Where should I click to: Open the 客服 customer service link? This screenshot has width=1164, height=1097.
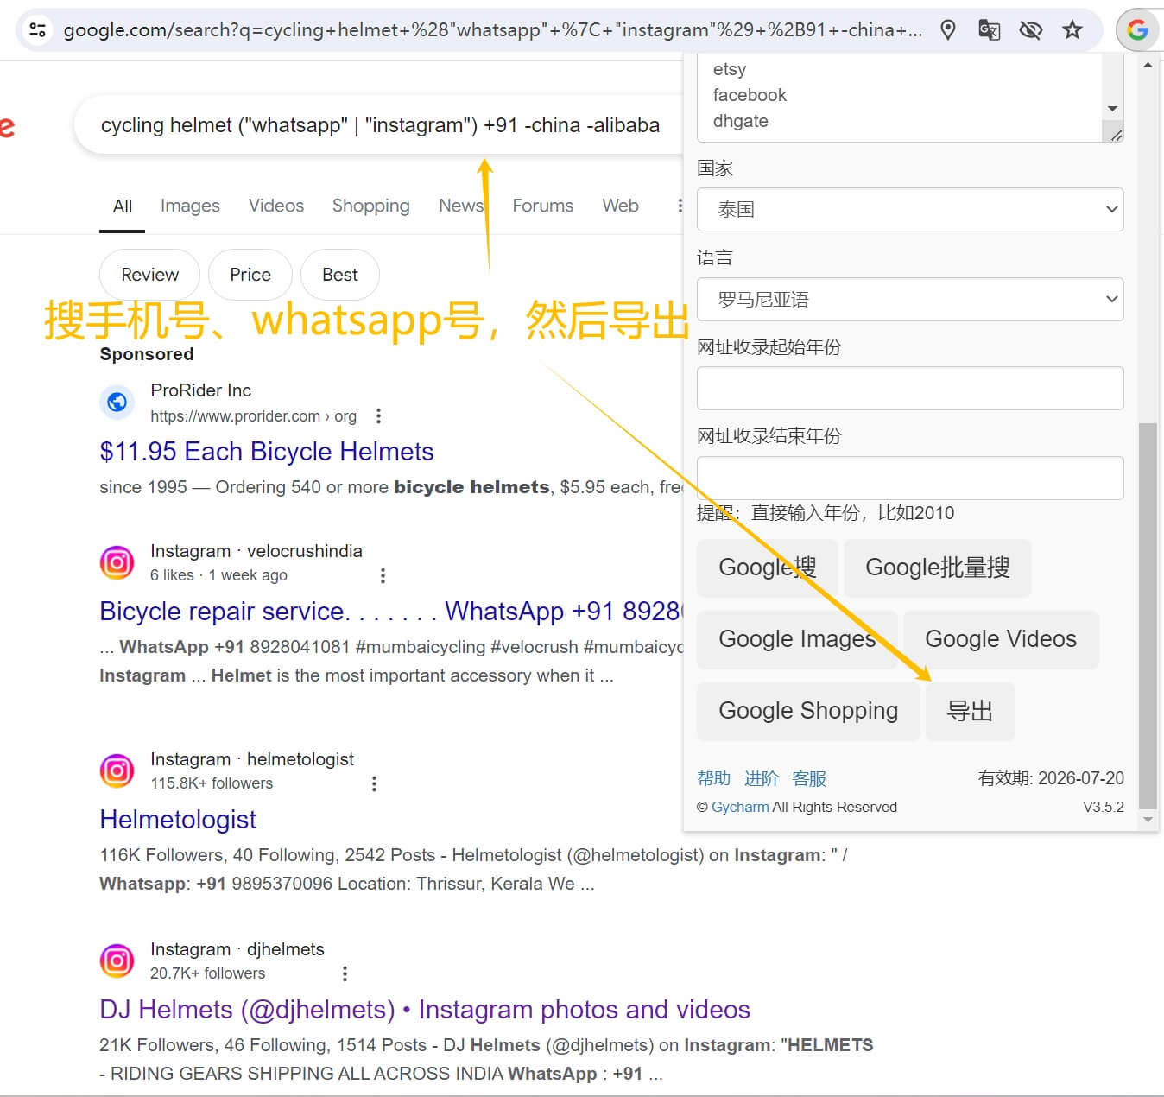(809, 778)
